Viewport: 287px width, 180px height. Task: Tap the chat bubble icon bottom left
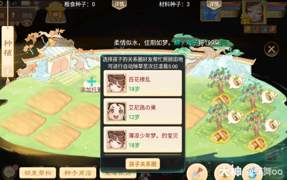tap(9, 172)
